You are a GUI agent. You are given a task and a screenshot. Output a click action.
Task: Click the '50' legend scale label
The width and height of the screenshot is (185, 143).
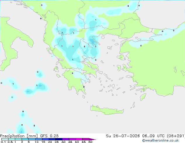coord(90,142)
